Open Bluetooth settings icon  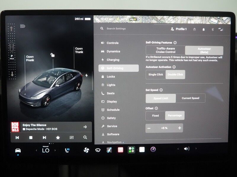(x=212, y=29)
